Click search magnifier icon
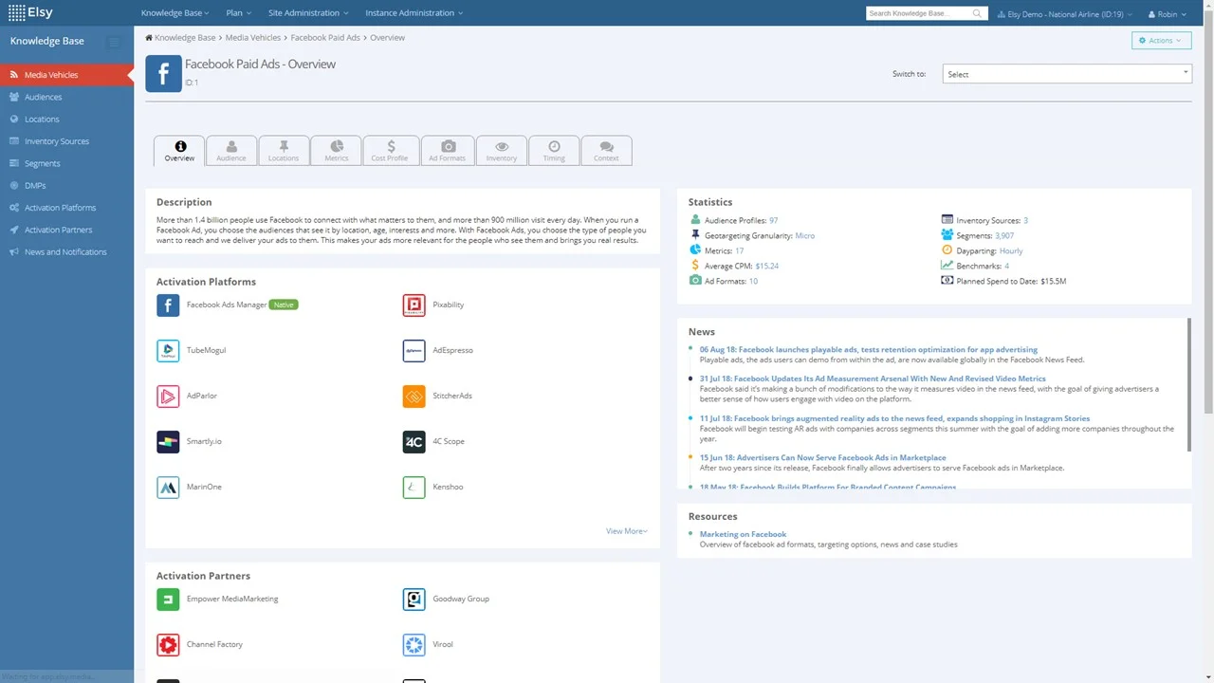This screenshot has height=683, width=1214. click(977, 13)
